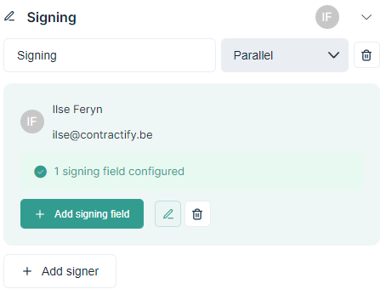The height and width of the screenshot is (306, 386).
Task: Click the signer card for Ilse Feryn
Action: (x=191, y=164)
